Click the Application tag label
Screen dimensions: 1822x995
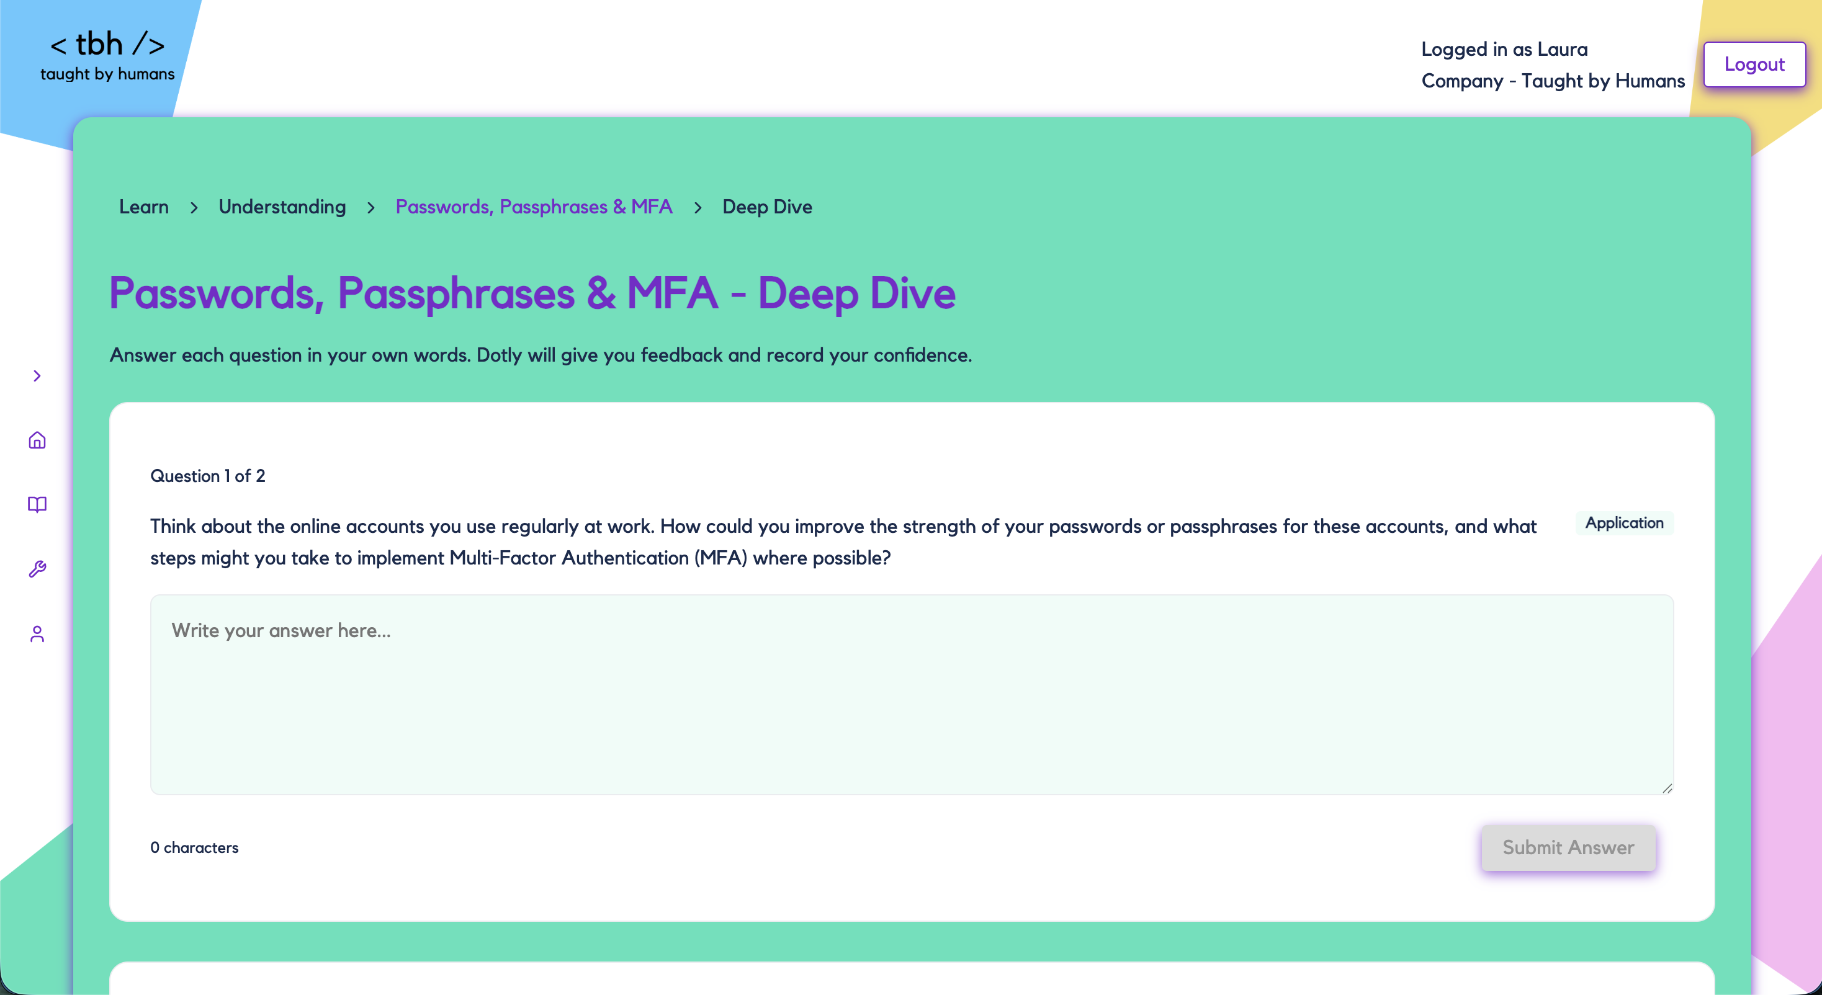point(1624,522)
